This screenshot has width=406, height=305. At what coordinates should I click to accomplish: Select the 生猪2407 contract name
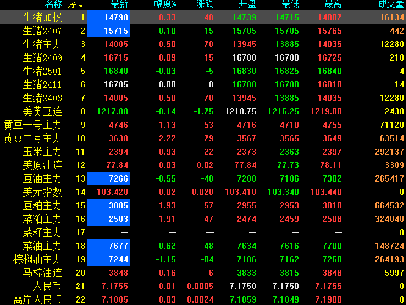pyautogui.click(x=43, y=31)
